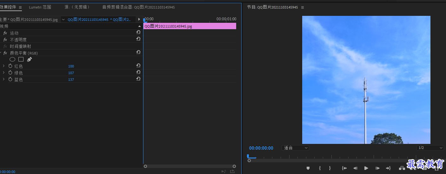Expand the 绿色 parameter

point(3,73)
